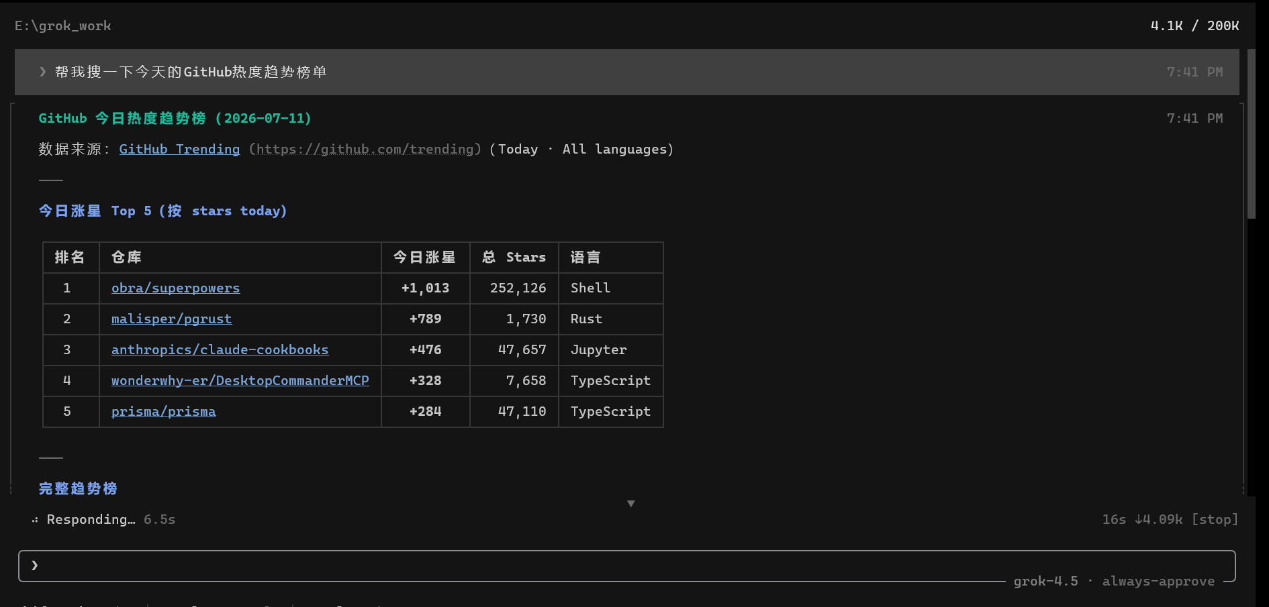Click the grok-4.5 model label
The width and height of the screenshot is (1269, 607).
(1045, 581)
